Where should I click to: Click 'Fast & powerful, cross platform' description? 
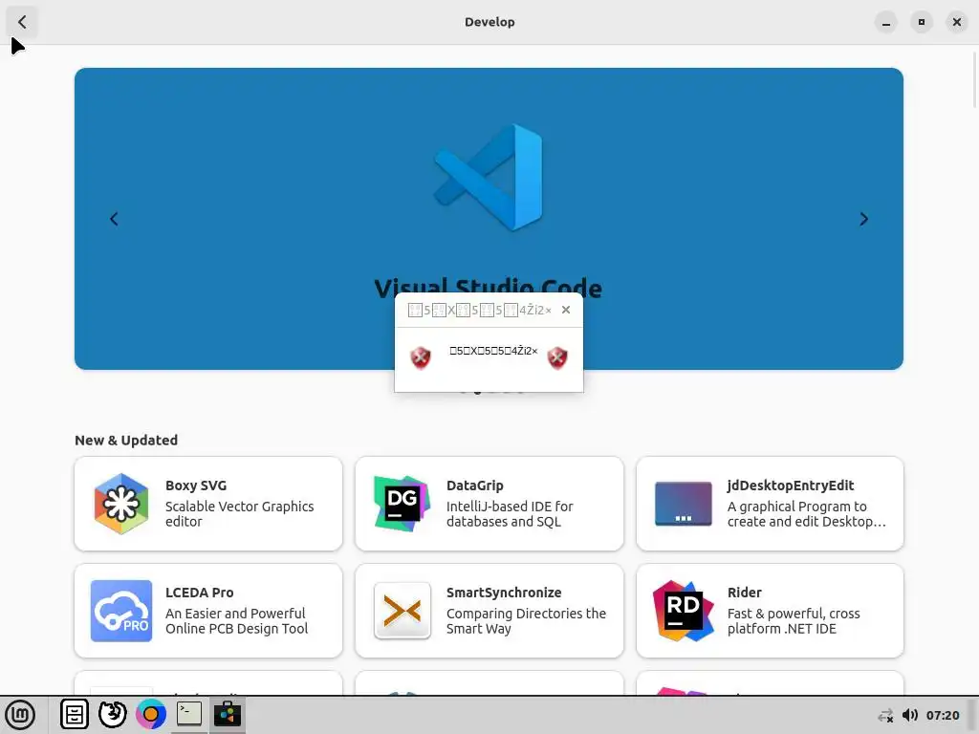point(794,621)
